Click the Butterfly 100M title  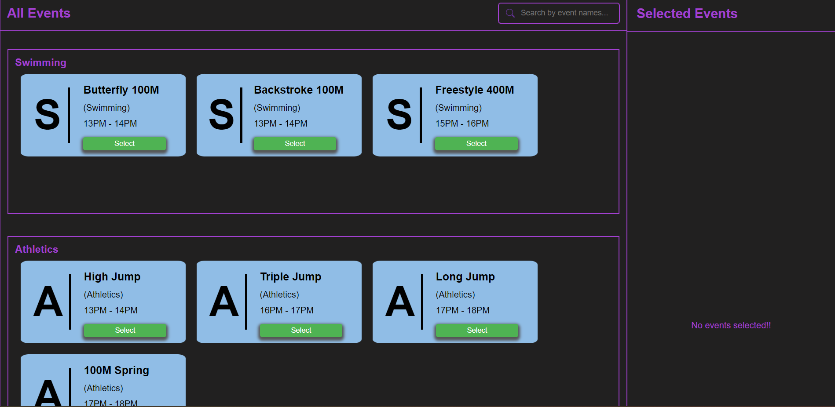[x=121, y=90]
